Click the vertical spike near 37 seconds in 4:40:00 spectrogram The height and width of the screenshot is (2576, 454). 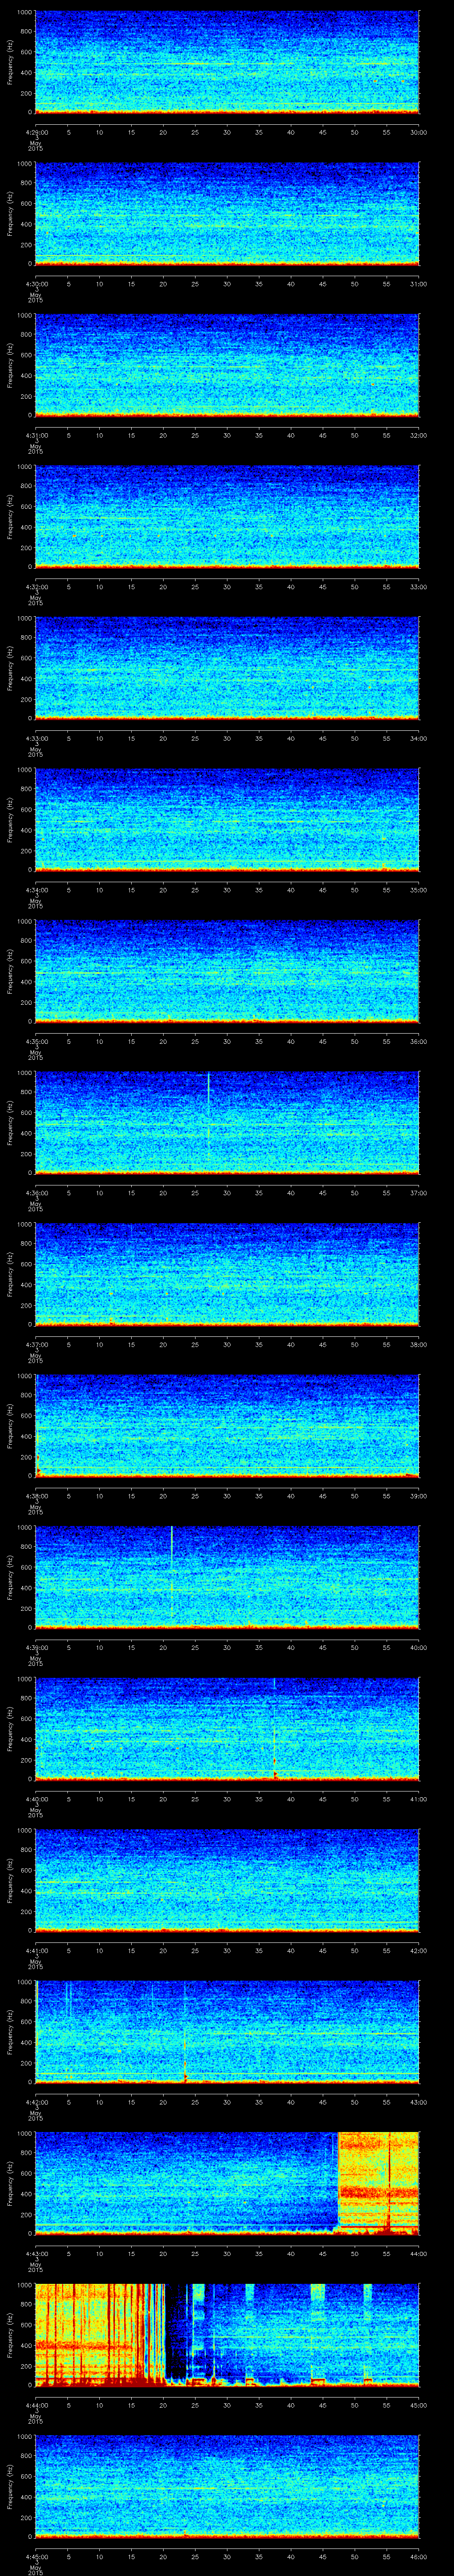pyautogui.click(x=274, y=1728)
